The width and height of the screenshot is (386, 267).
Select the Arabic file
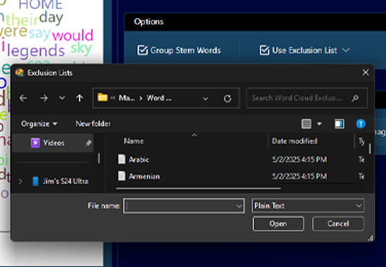click(138, 159)
